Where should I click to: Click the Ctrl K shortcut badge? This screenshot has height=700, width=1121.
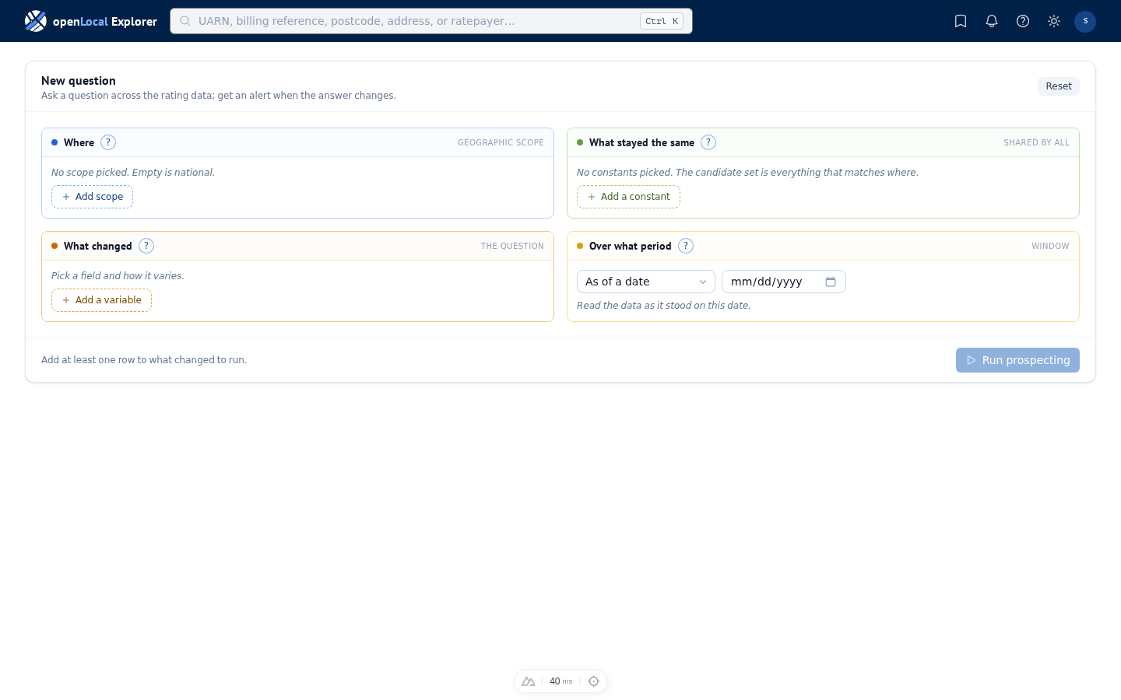coord(662,21)
